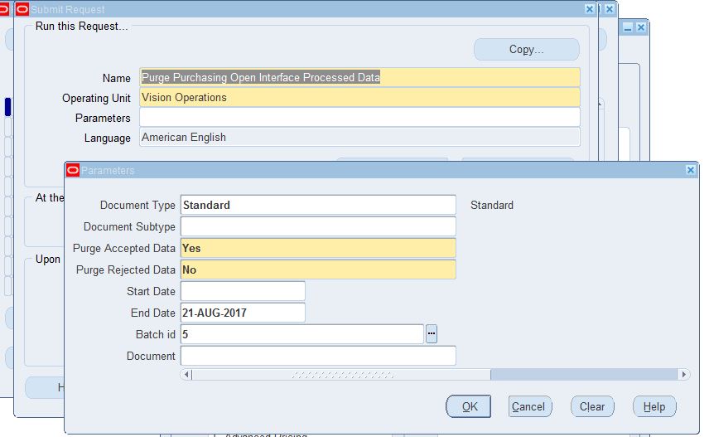Click the Oracle icon in Parameters title bar
The height and width of the screenshot is (437, 709).
click(x=73, y=170)
